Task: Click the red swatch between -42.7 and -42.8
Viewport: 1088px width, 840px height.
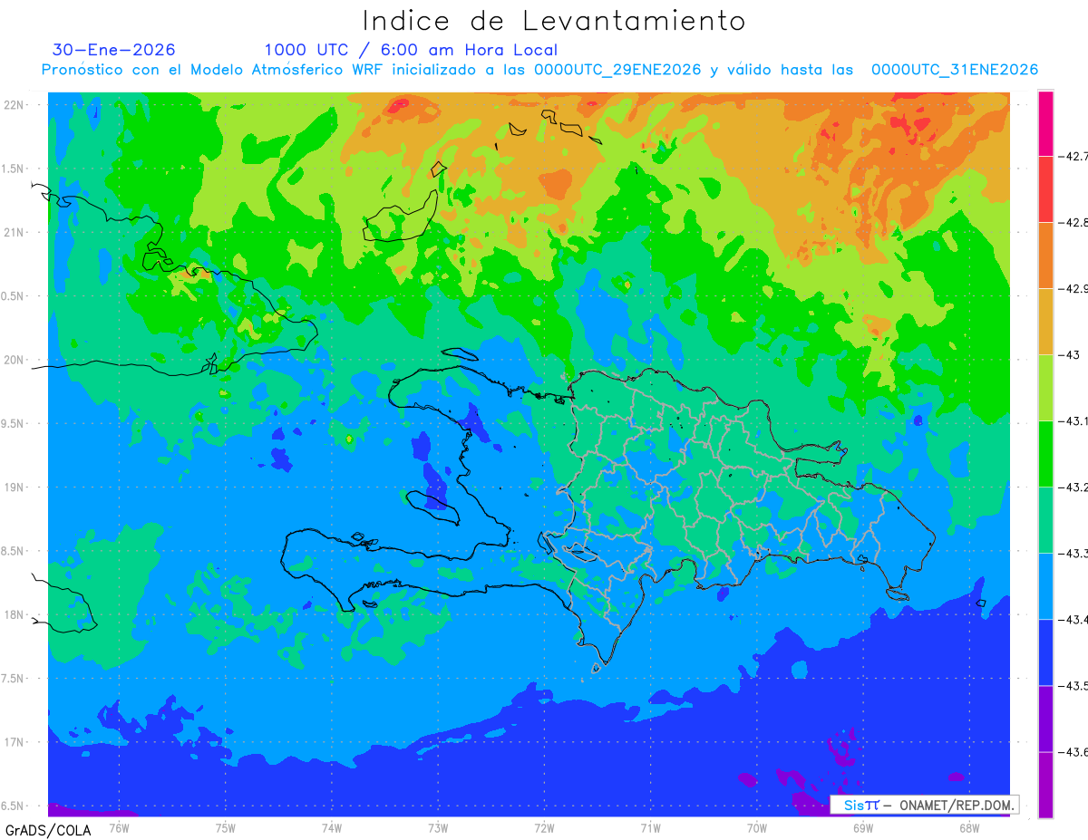Action: (x=1045, y=188)
